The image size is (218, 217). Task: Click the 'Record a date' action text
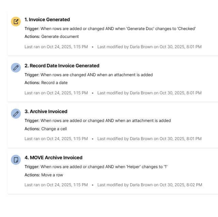[54, 82]
